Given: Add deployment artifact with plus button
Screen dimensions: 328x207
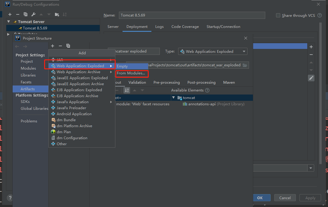Looking at the screenshot, I should 311,47.
